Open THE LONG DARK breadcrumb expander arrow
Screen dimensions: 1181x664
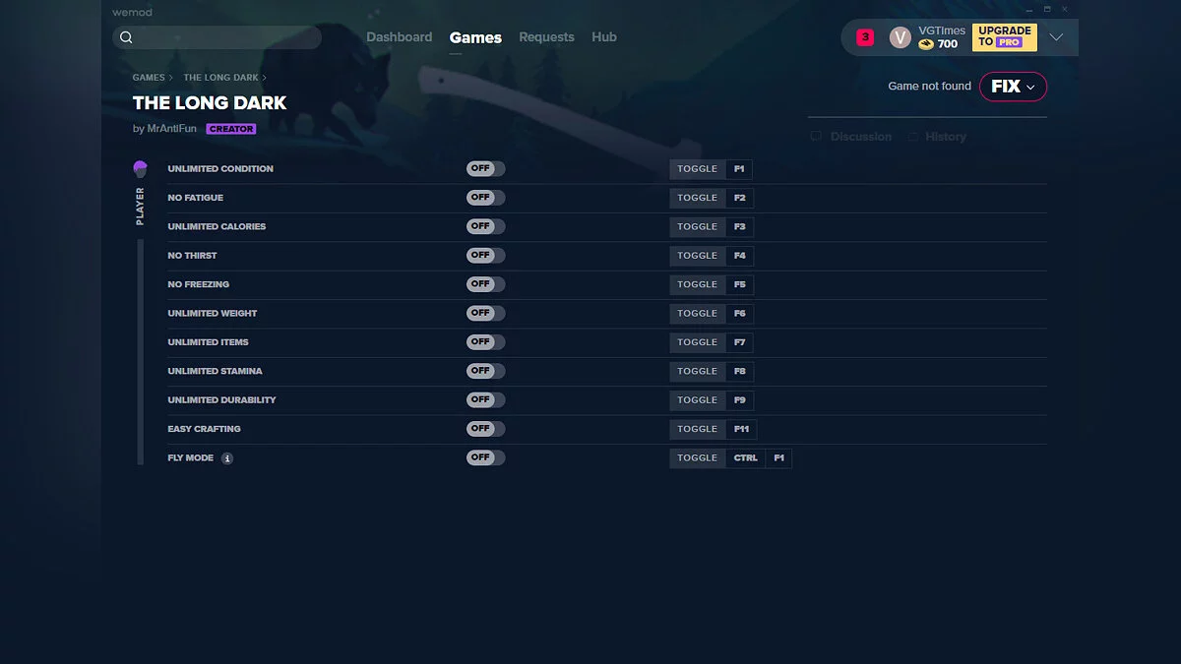263,77
